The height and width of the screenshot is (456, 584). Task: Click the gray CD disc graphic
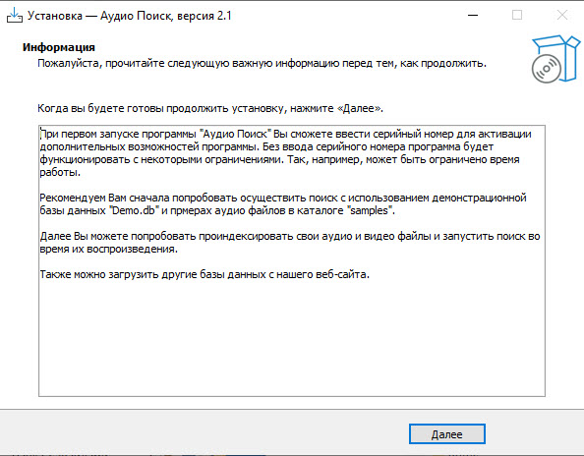[547, 69]
